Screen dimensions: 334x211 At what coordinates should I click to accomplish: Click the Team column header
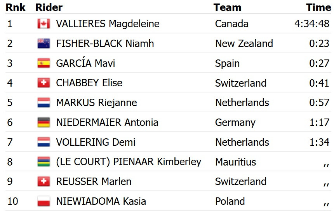click(x=227, y=7)
